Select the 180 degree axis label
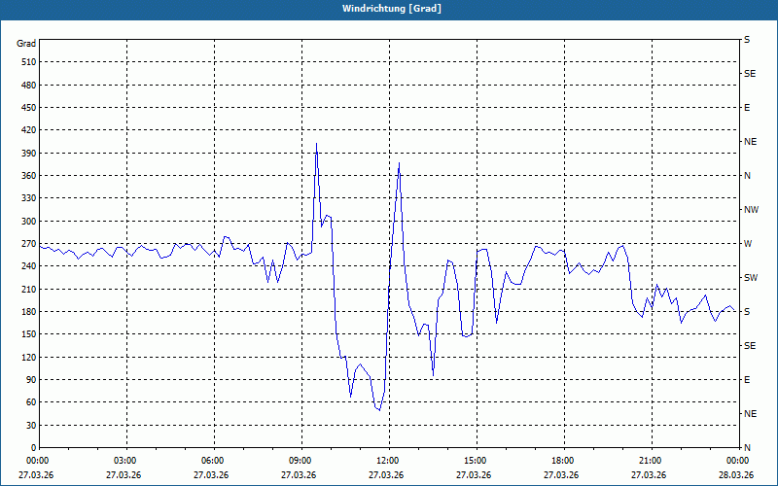 [29, 312]
